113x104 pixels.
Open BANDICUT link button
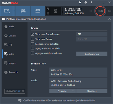point(15,91)
